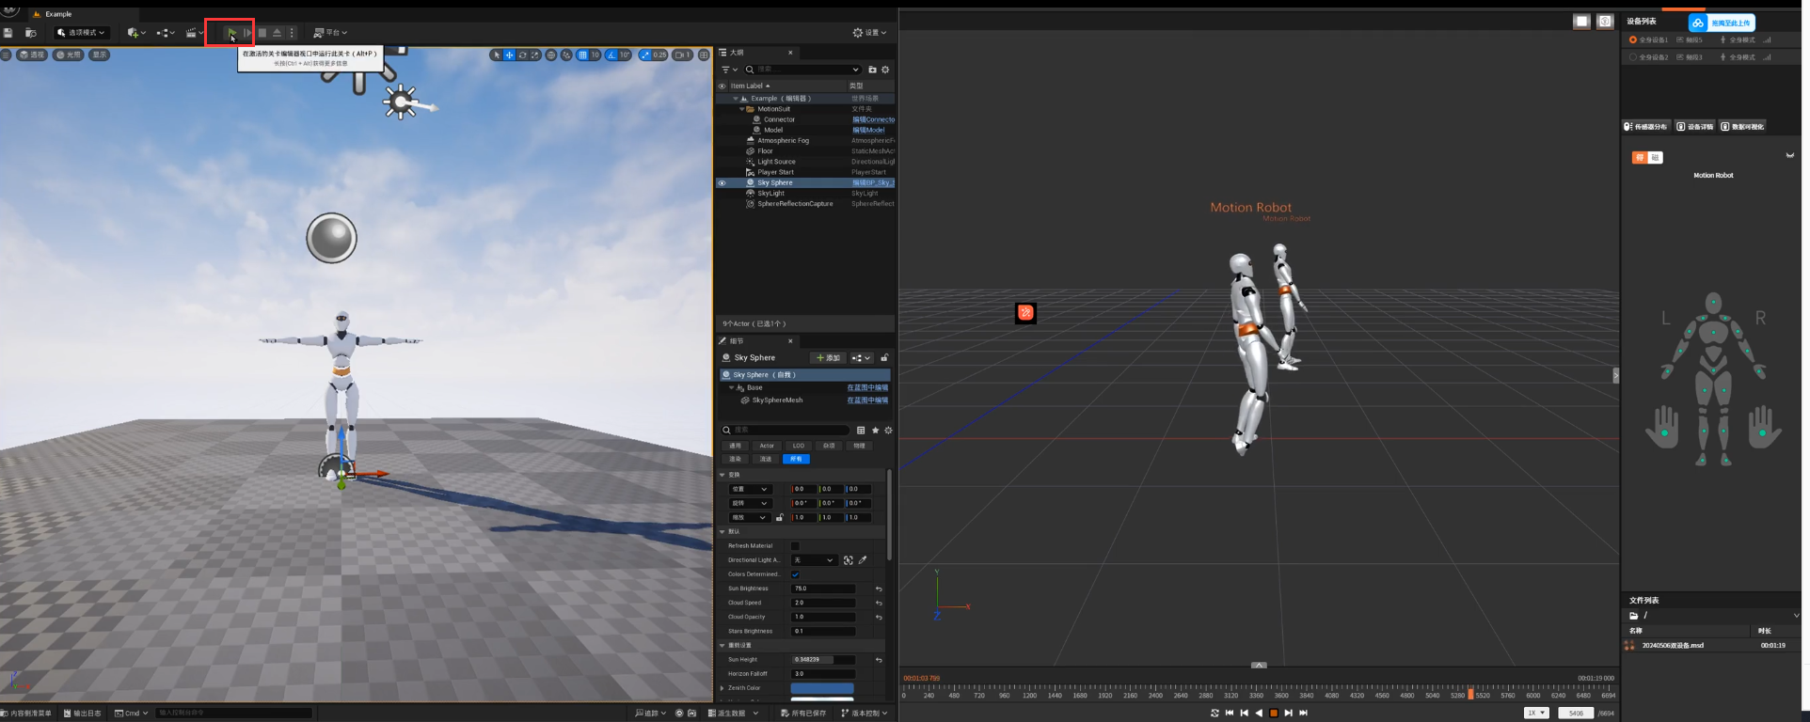The width and height of the screenshot is (1810, 722).
Task: Click the green Play level button
Action: (x=231, y=33)
